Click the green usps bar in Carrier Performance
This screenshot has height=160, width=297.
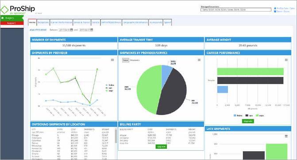coord(251,72)
